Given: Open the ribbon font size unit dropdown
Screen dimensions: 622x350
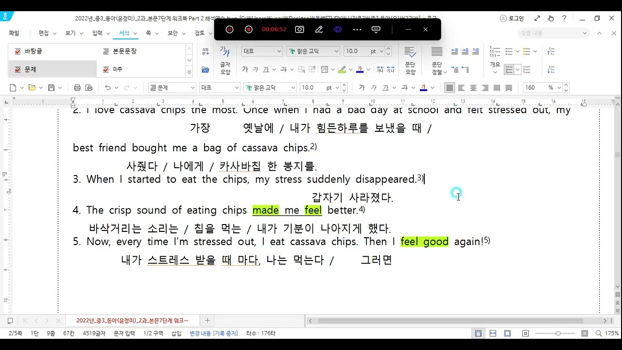Looking at the screenshot, I should (x=381, y=51).
